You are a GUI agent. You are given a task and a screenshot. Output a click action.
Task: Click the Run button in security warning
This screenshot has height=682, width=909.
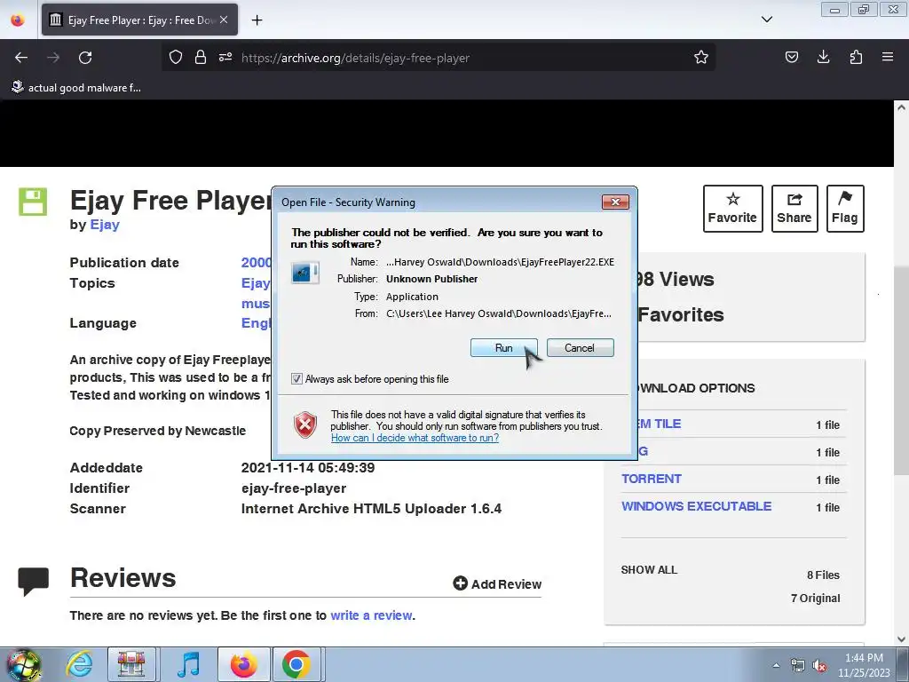tap(503, 348)
